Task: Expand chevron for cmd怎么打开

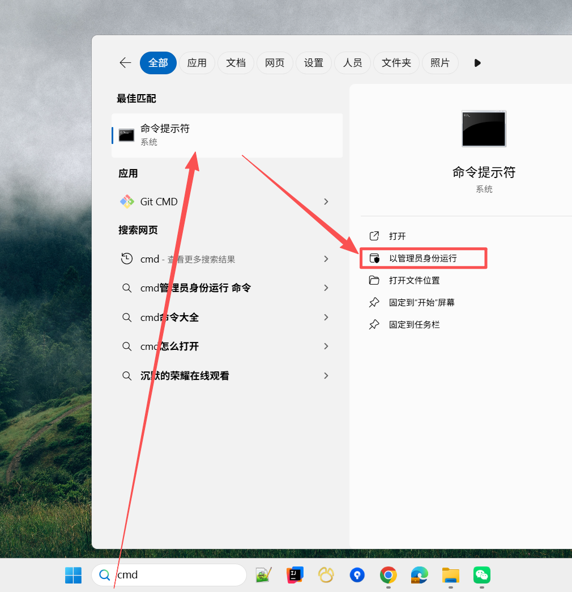Action: pos(326,346)
